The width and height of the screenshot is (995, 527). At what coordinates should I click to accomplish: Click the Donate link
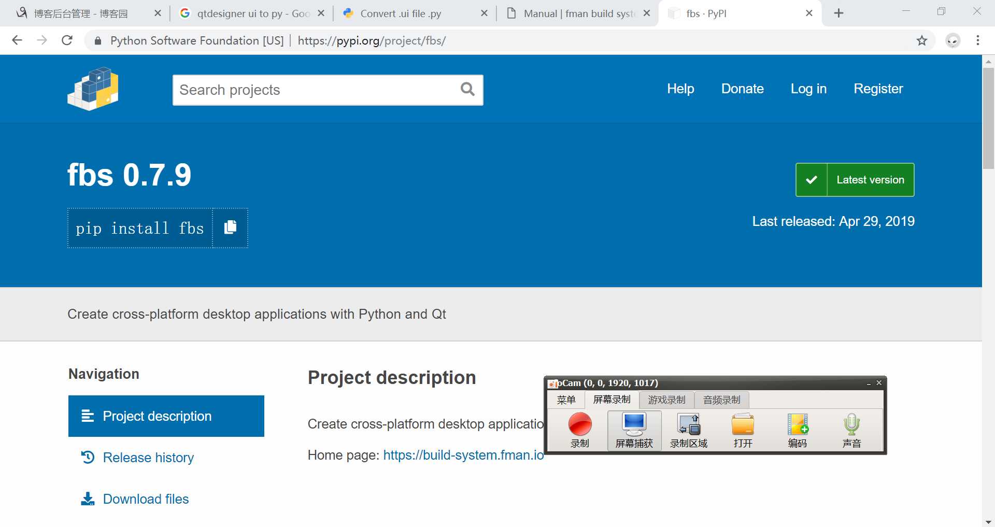[x=742, y=89]
